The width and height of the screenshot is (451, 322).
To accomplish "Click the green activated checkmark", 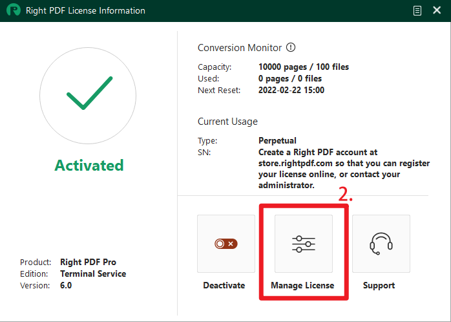I will [x=89, y=92].
